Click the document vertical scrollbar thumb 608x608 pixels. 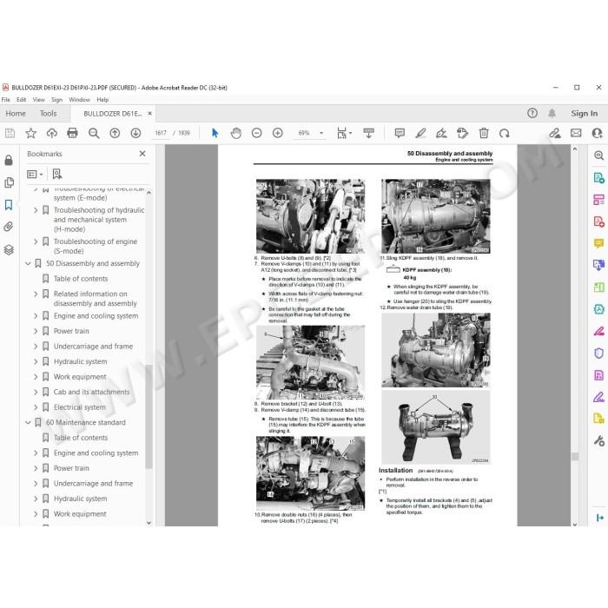coord(575,456)
